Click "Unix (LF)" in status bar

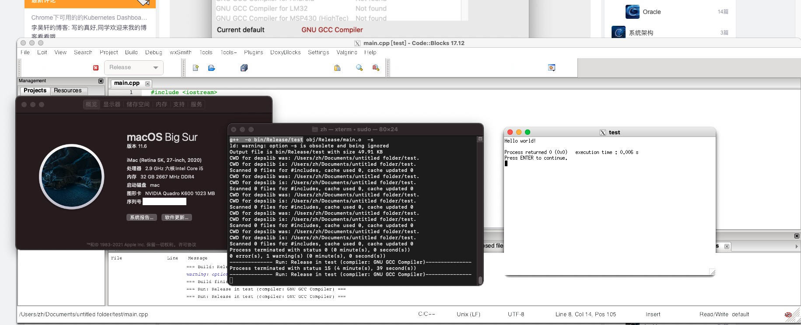click(x=468, y=315)
